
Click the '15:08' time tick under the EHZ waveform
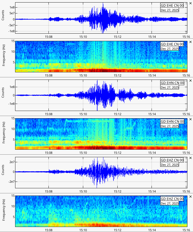point(49,191)
